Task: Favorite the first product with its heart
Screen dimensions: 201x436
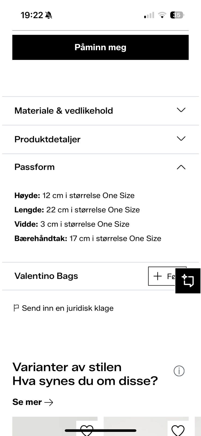Action: pos(87,430)
